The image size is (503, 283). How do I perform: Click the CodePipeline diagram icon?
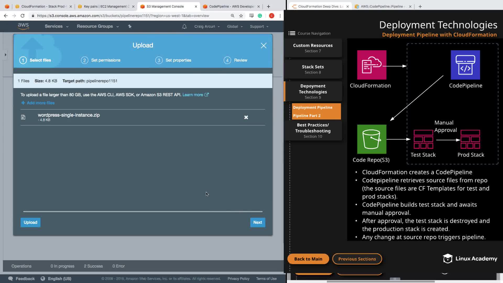[465, 65]
